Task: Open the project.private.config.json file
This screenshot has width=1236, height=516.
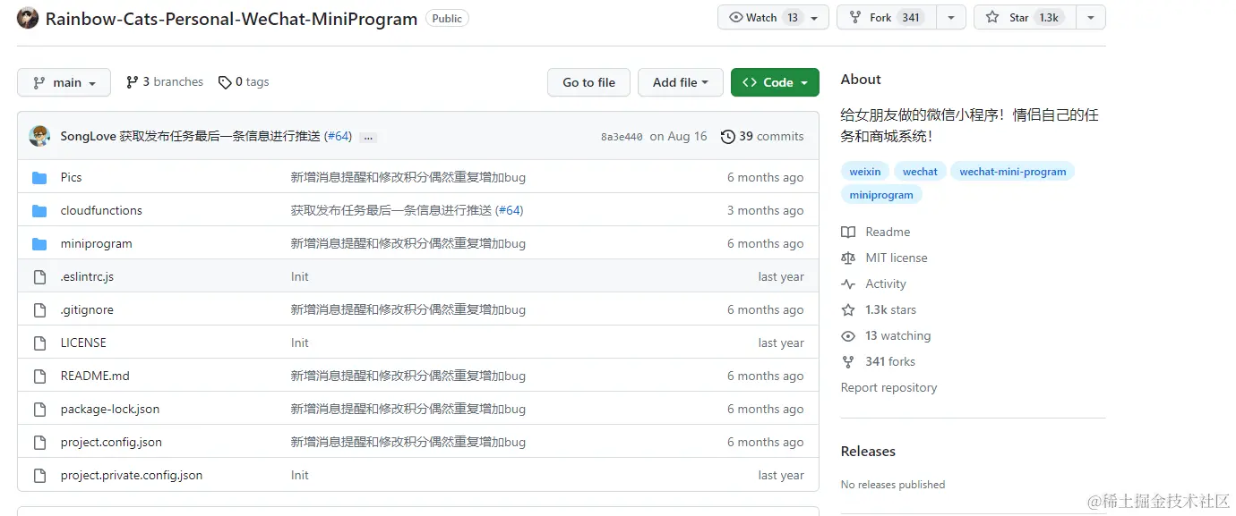Action: (x=132, y=476)
